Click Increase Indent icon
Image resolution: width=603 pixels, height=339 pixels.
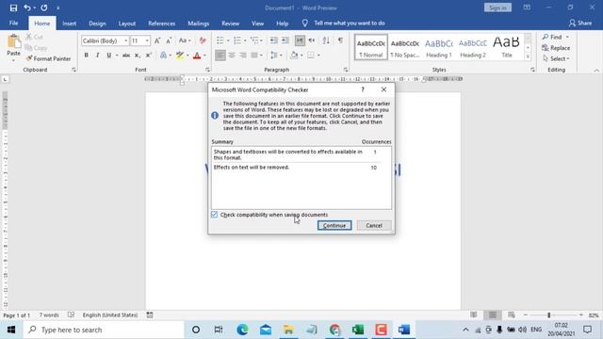[x=285, y=40]
